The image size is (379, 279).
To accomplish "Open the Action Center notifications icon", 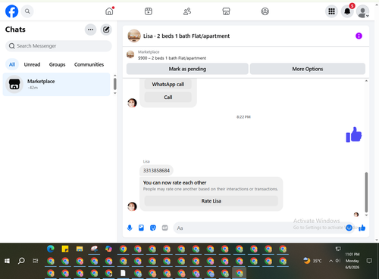I will tap(369, 261).
